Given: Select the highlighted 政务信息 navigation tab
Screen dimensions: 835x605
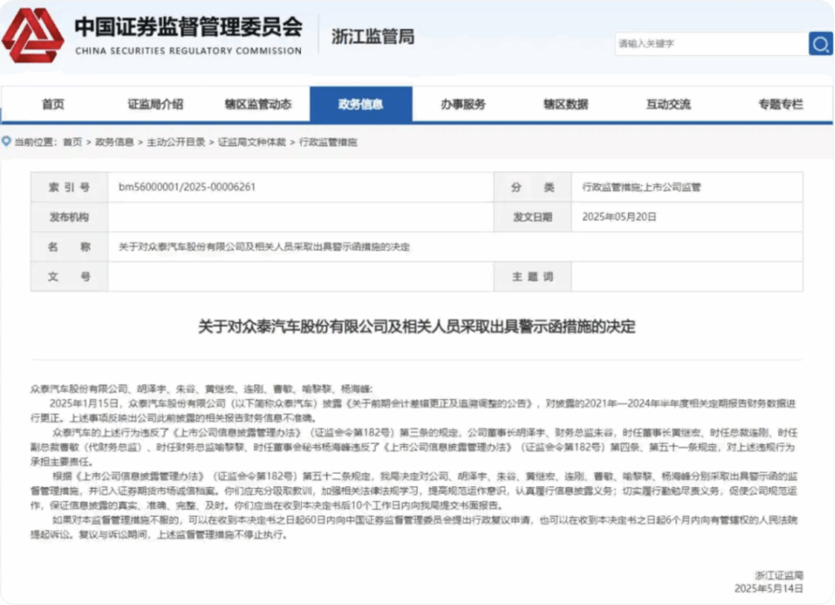Looking at the screenshot, I should coord(360,104).
